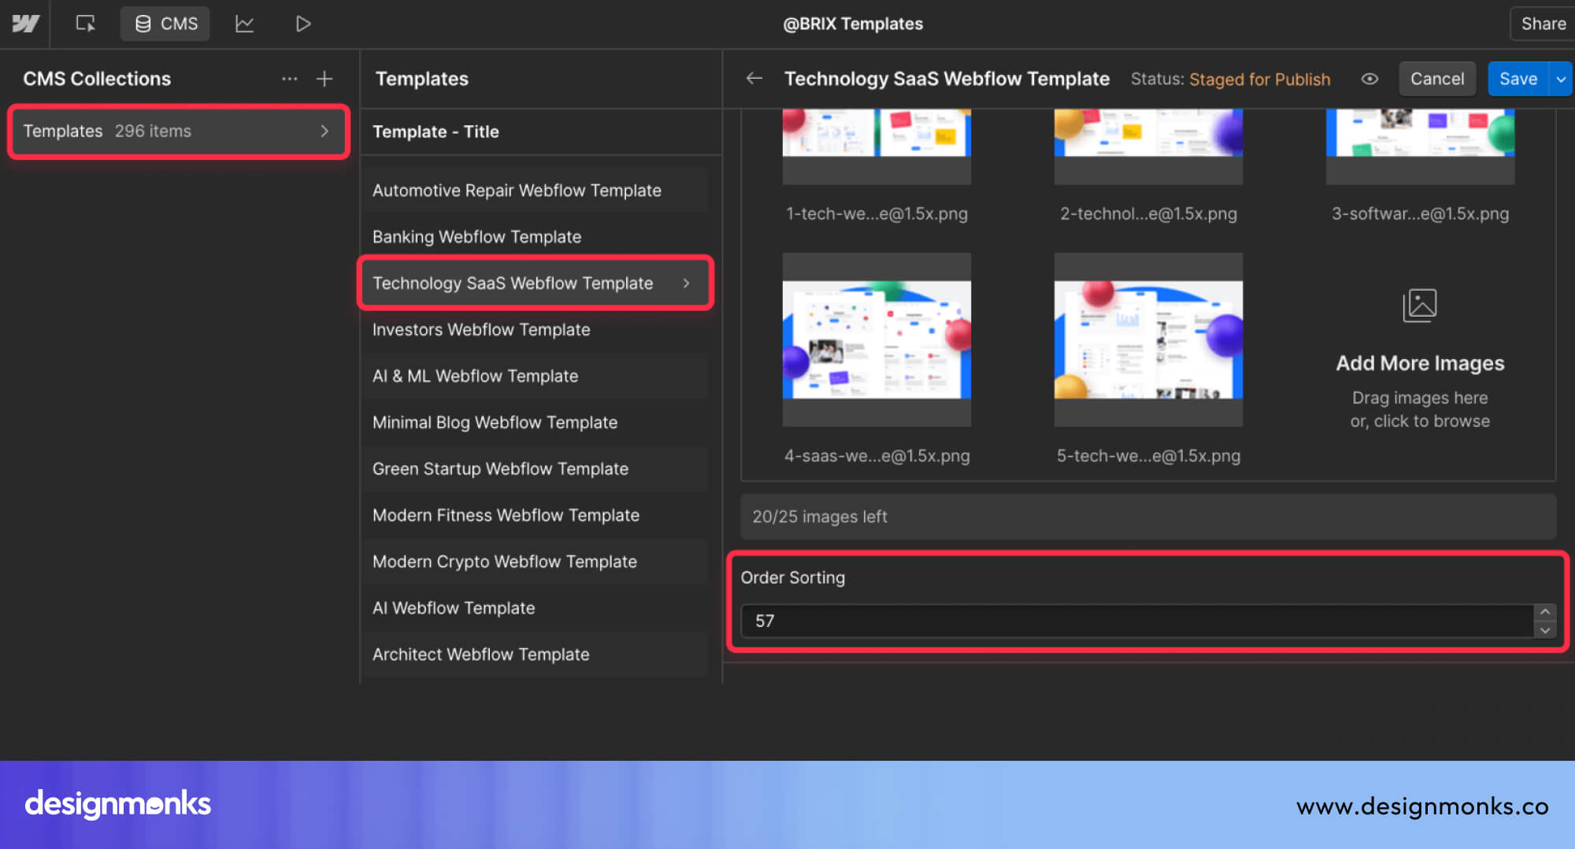Select thumbnail 1-tech-we...e@1.5x.png
Screen dimensions: 1575x849
tap(876, 146)
